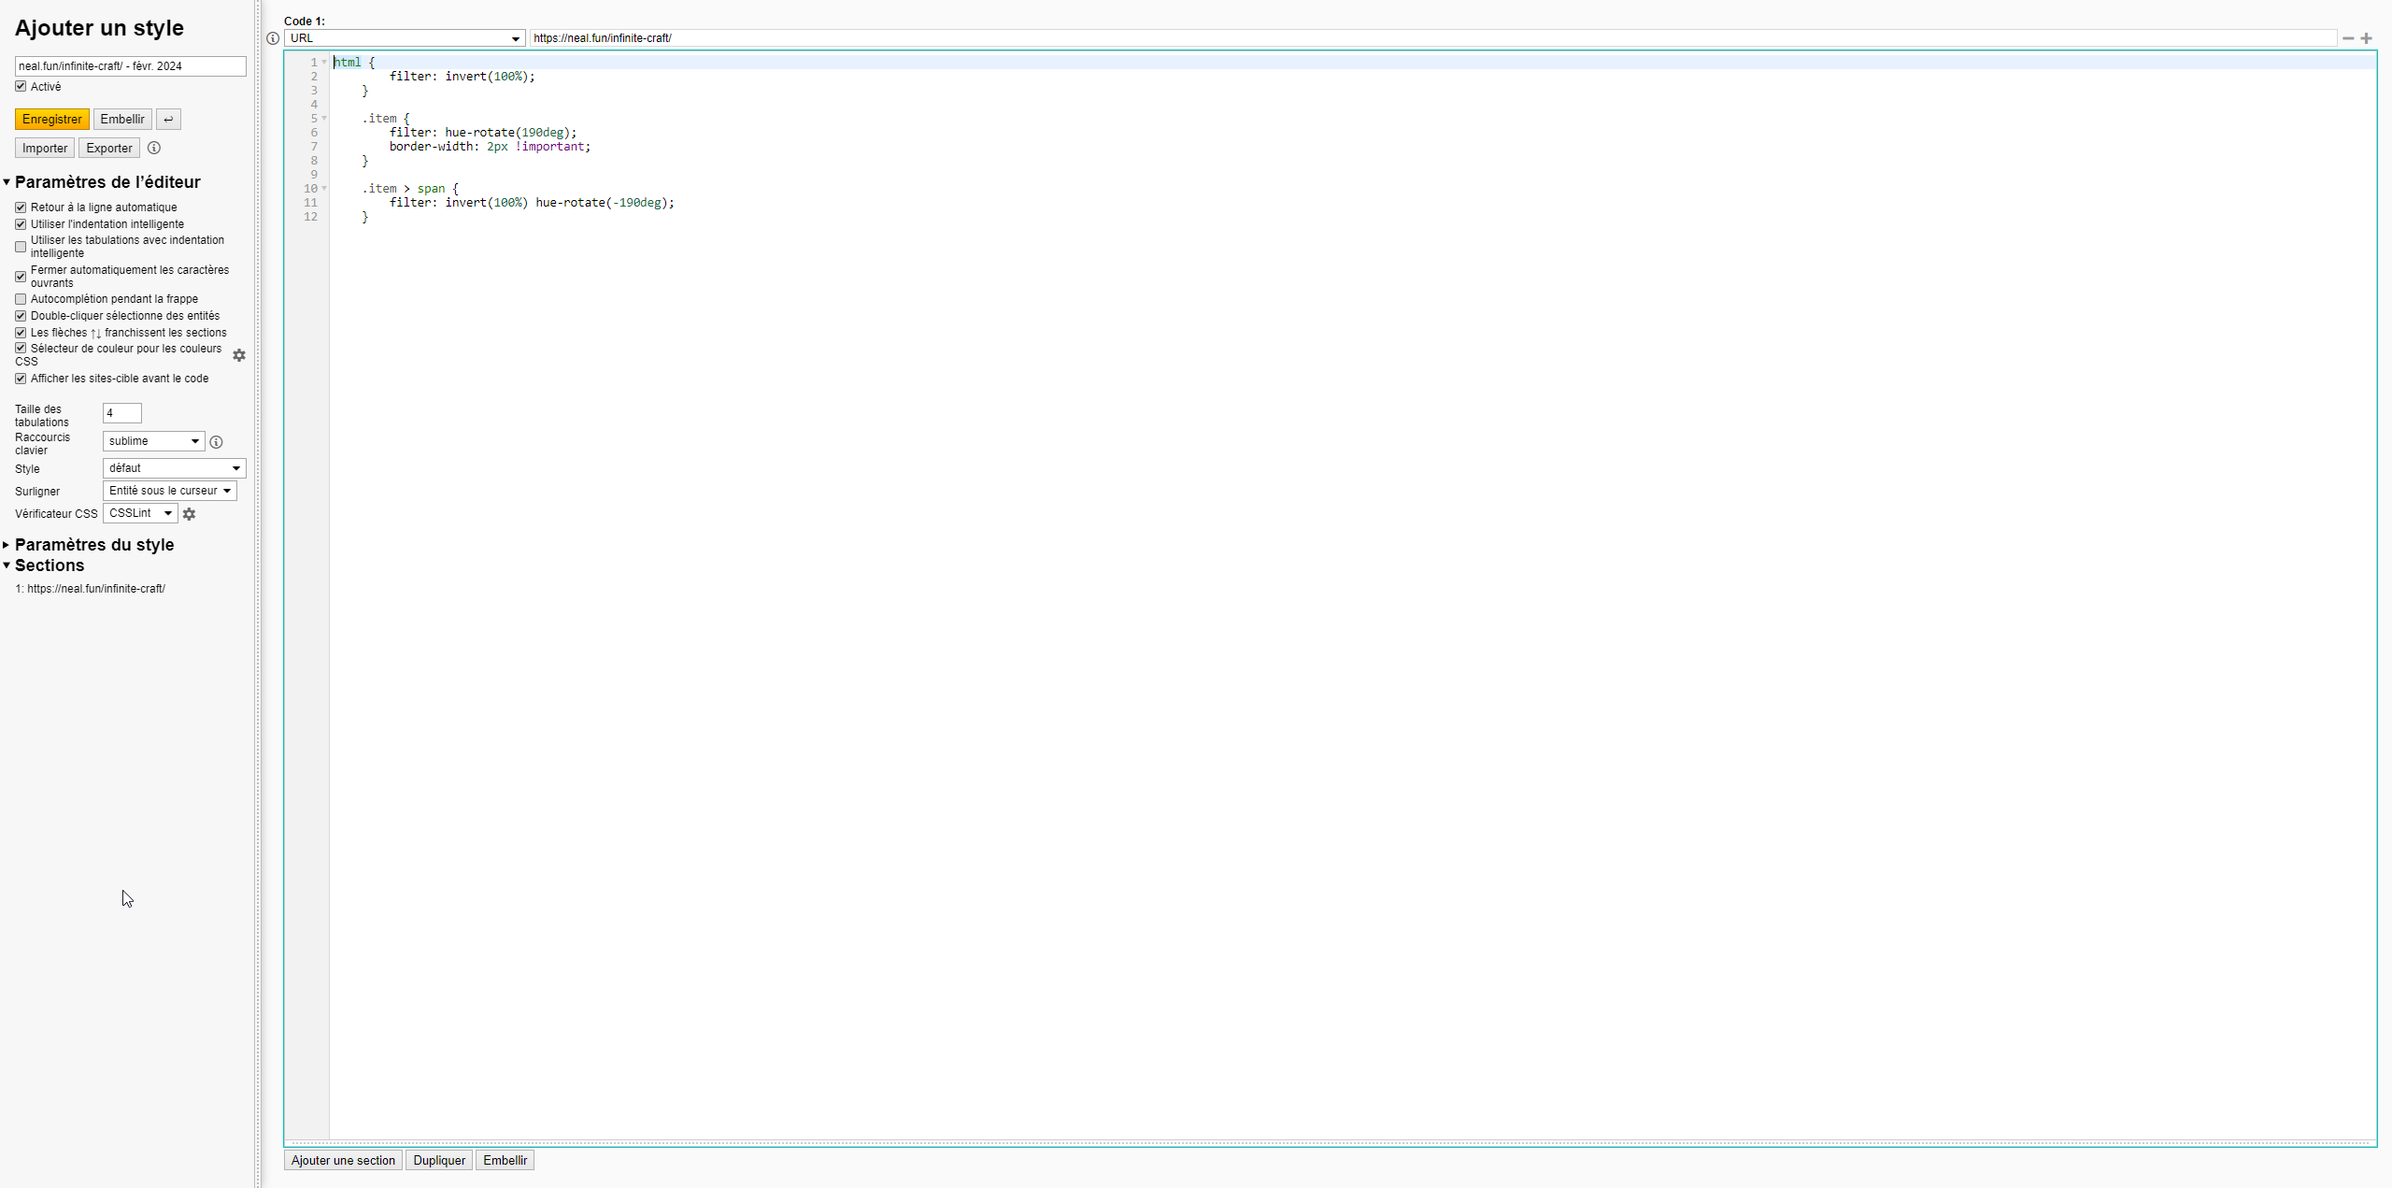Screen dimensions: 2392x1188
Task: Click the Ajouter une section button
Action: tap(342, 1160)
